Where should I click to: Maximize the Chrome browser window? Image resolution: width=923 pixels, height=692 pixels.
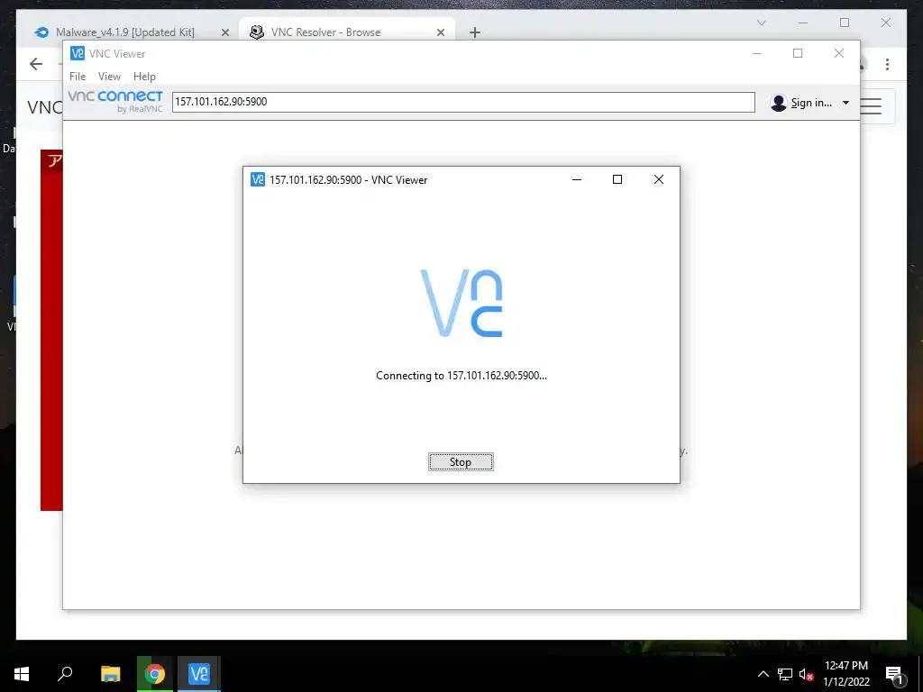pyautogui.click(x=845, y=23)
